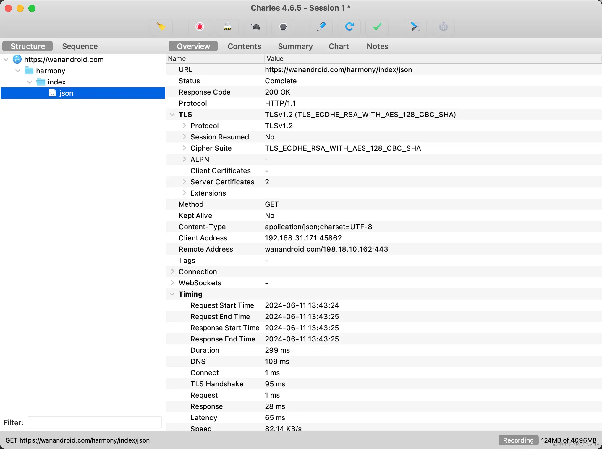The width and height of the screenshot is (602, 449).
Task: Toggle the turtle Throttling icon
Action: pyautogui.click(x=255, y=27)
